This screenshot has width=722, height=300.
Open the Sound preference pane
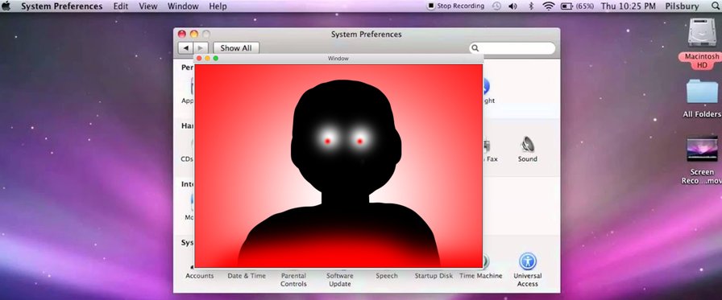pos(528,150)
